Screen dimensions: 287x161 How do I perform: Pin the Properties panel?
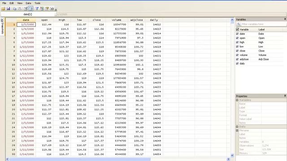coord(285,96)
